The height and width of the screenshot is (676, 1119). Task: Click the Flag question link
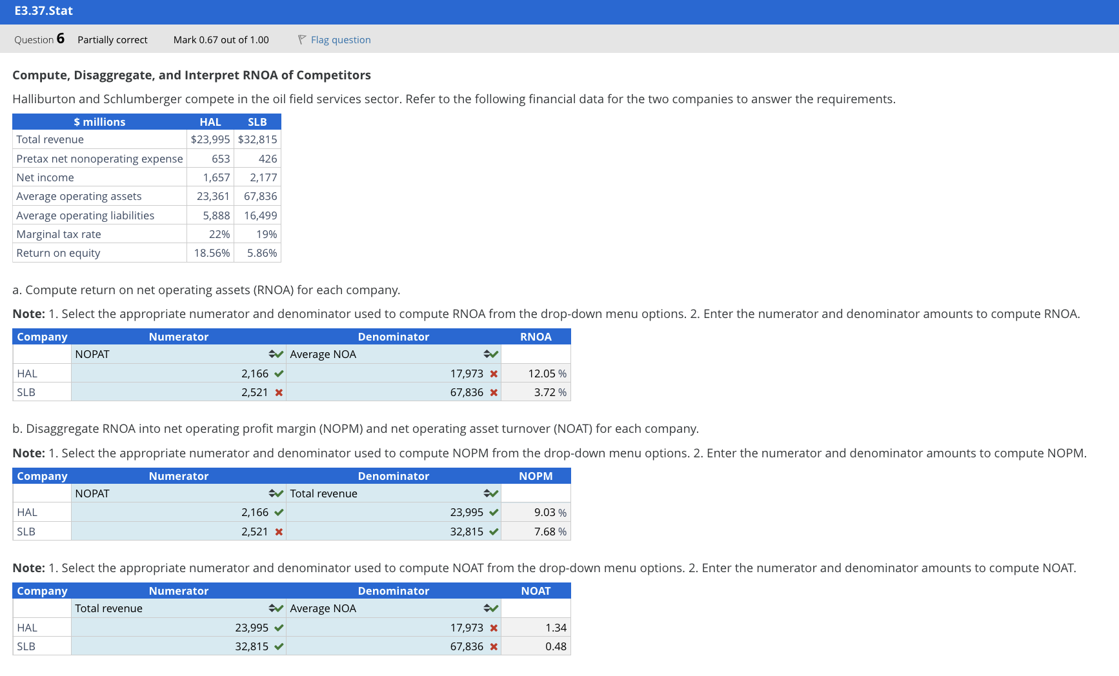[x=341, y=40]
